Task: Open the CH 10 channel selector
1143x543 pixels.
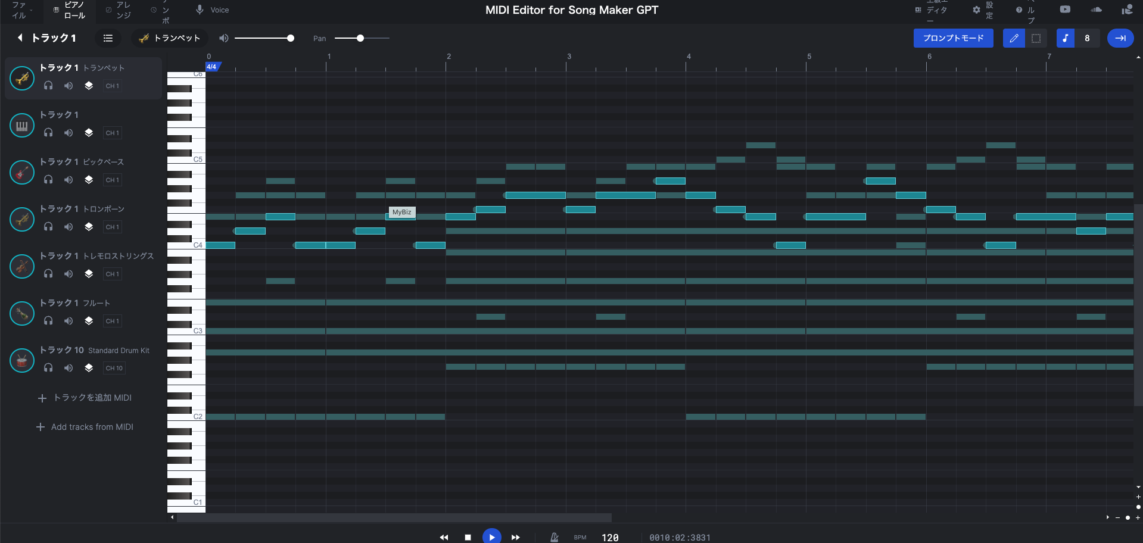Action: point(114,368)
